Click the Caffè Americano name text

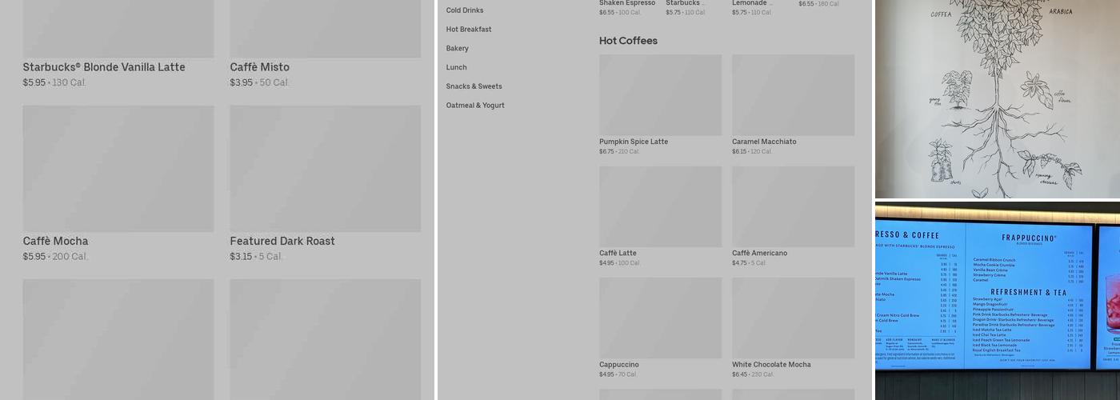pos(759,253)
